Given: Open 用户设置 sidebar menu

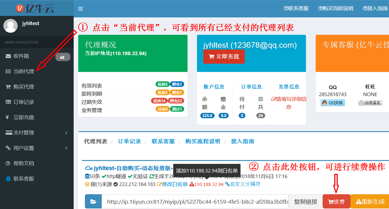Looking at the screenshot, I should 23,148.
